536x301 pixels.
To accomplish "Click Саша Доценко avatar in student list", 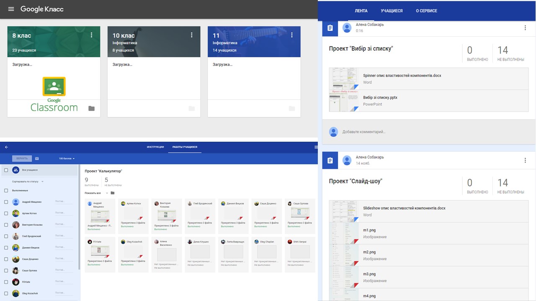I will [x=15, y=259].
